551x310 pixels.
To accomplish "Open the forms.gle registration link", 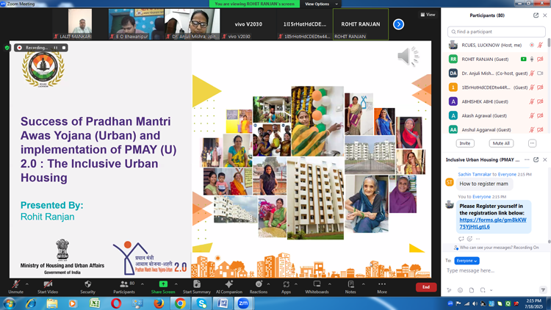I will point(493,223).
